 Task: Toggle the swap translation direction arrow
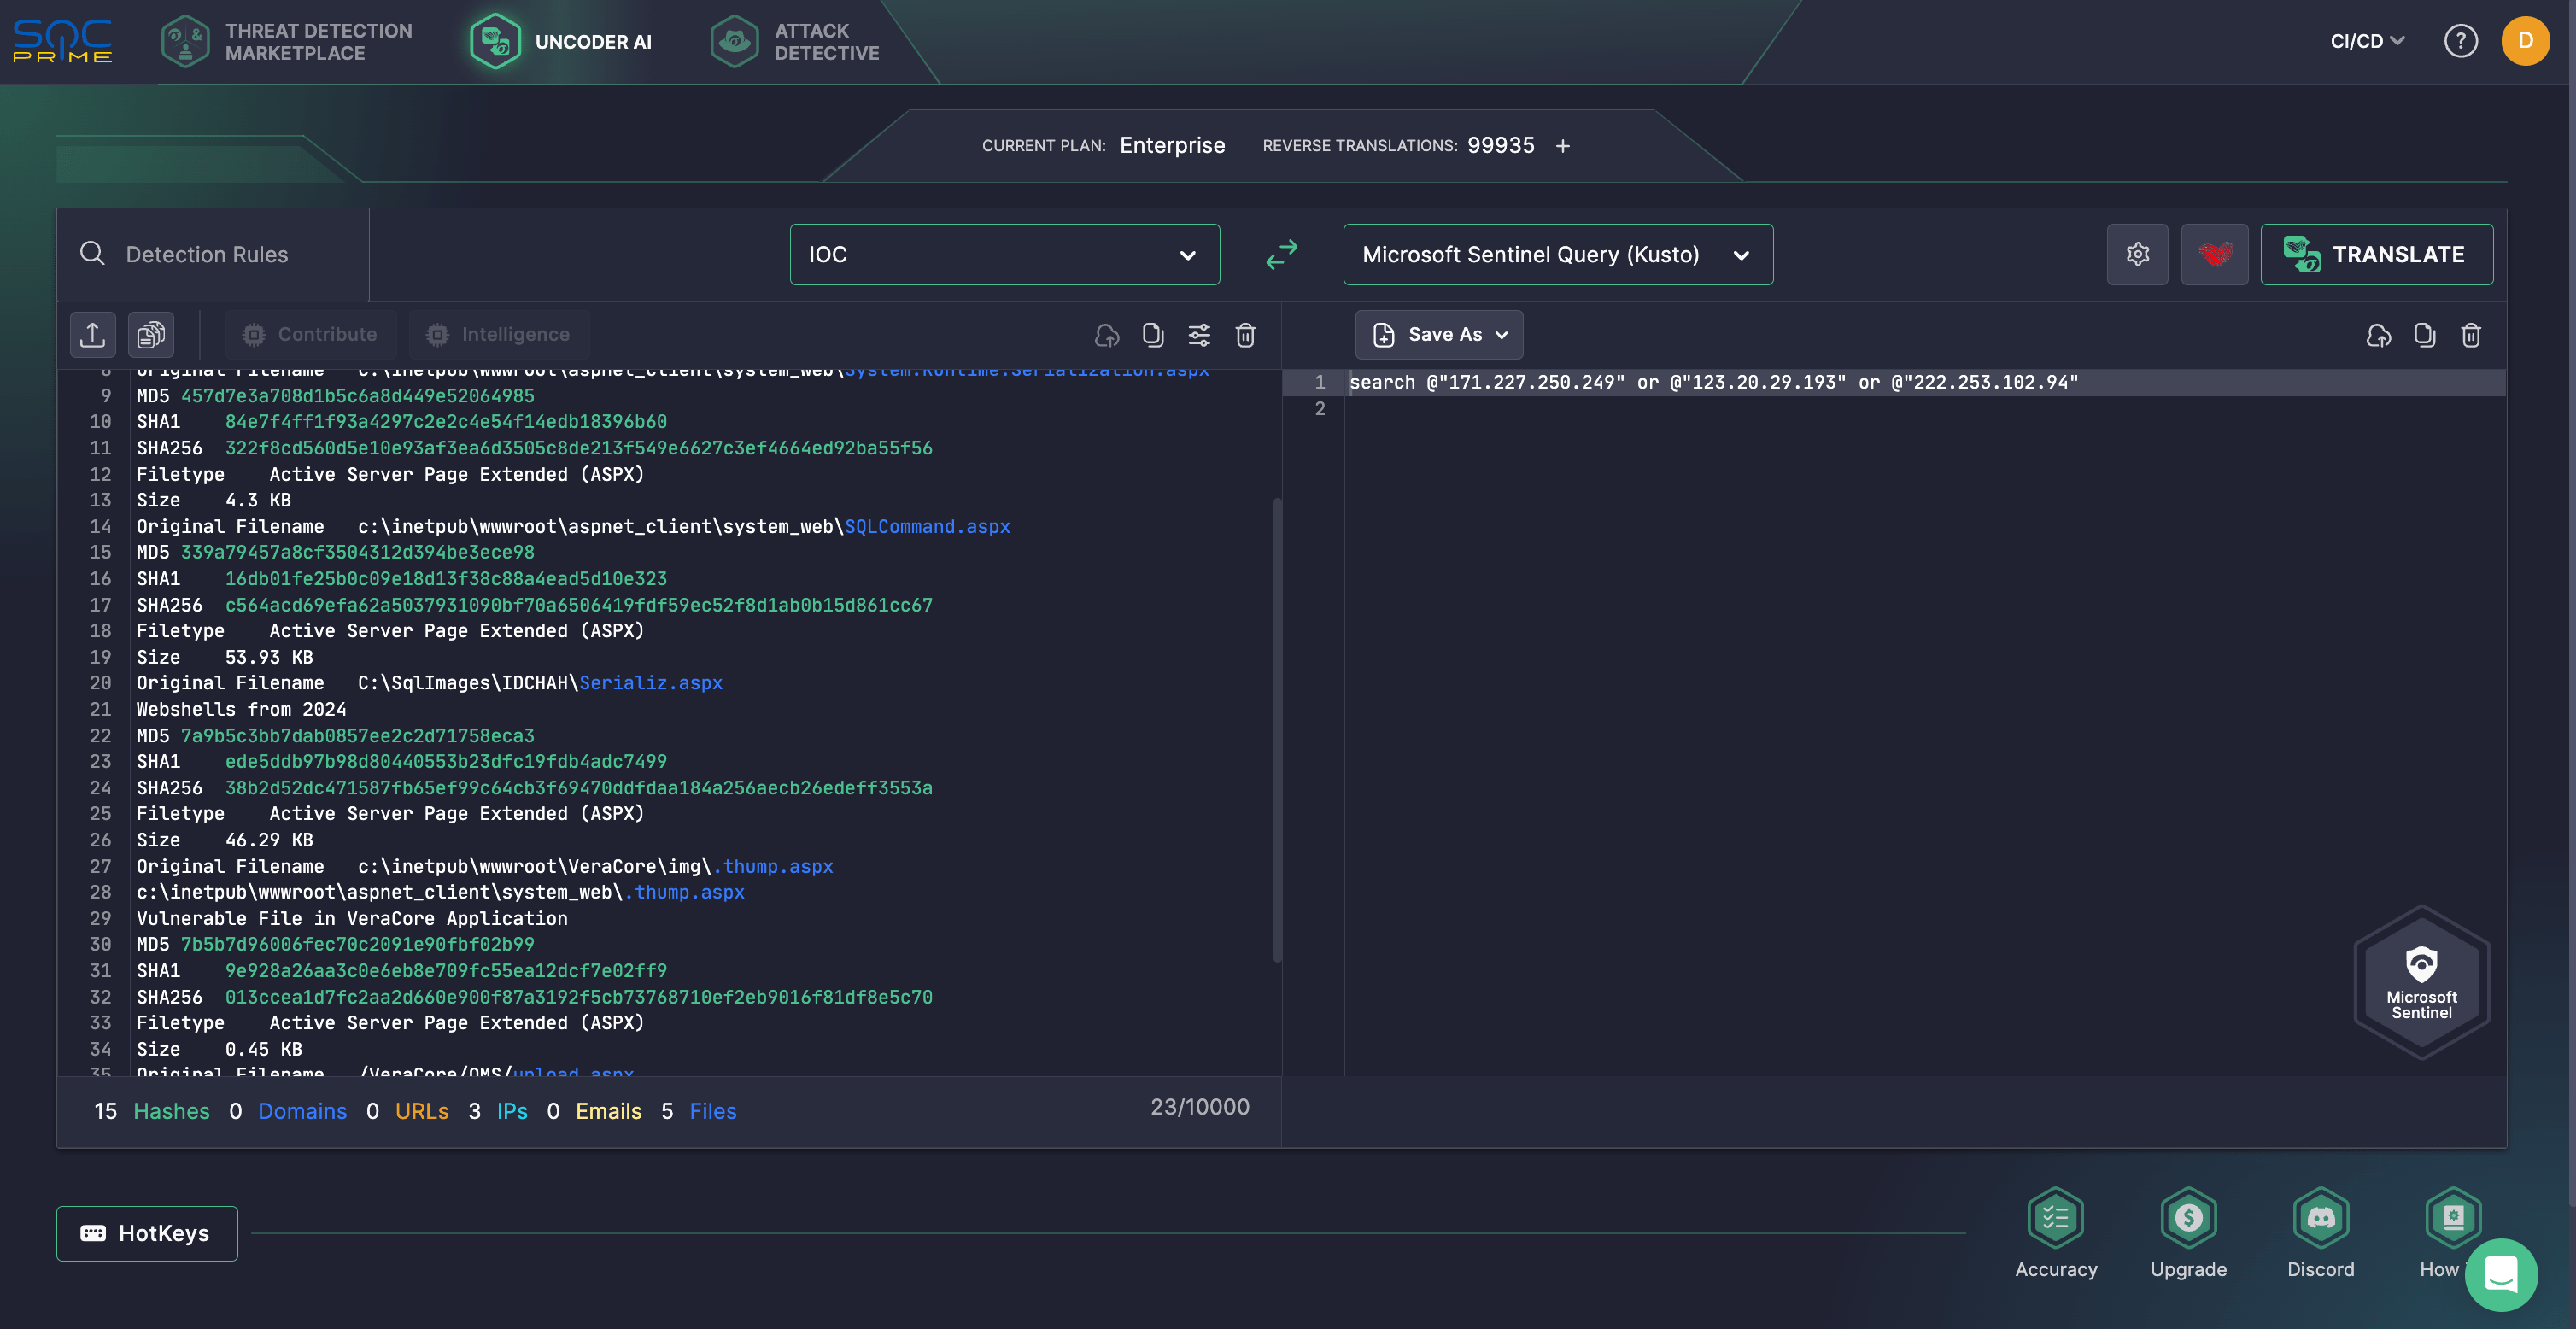[1281, 255]
